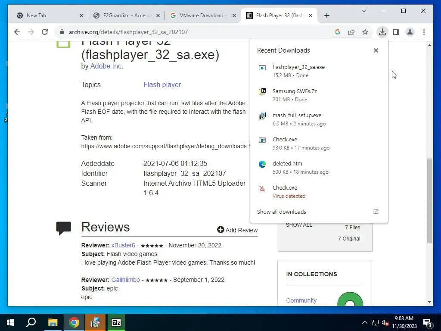Open the browser side panel
Screen dimensions: 441x331
(x=396, y=32)
